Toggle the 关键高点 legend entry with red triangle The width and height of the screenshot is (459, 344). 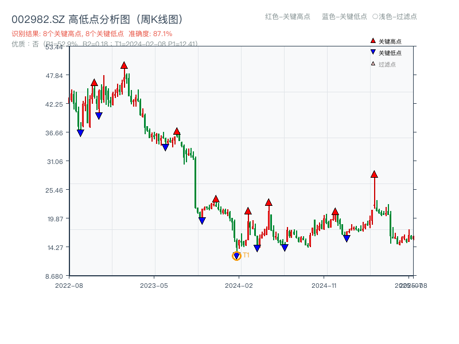point(386,41)
